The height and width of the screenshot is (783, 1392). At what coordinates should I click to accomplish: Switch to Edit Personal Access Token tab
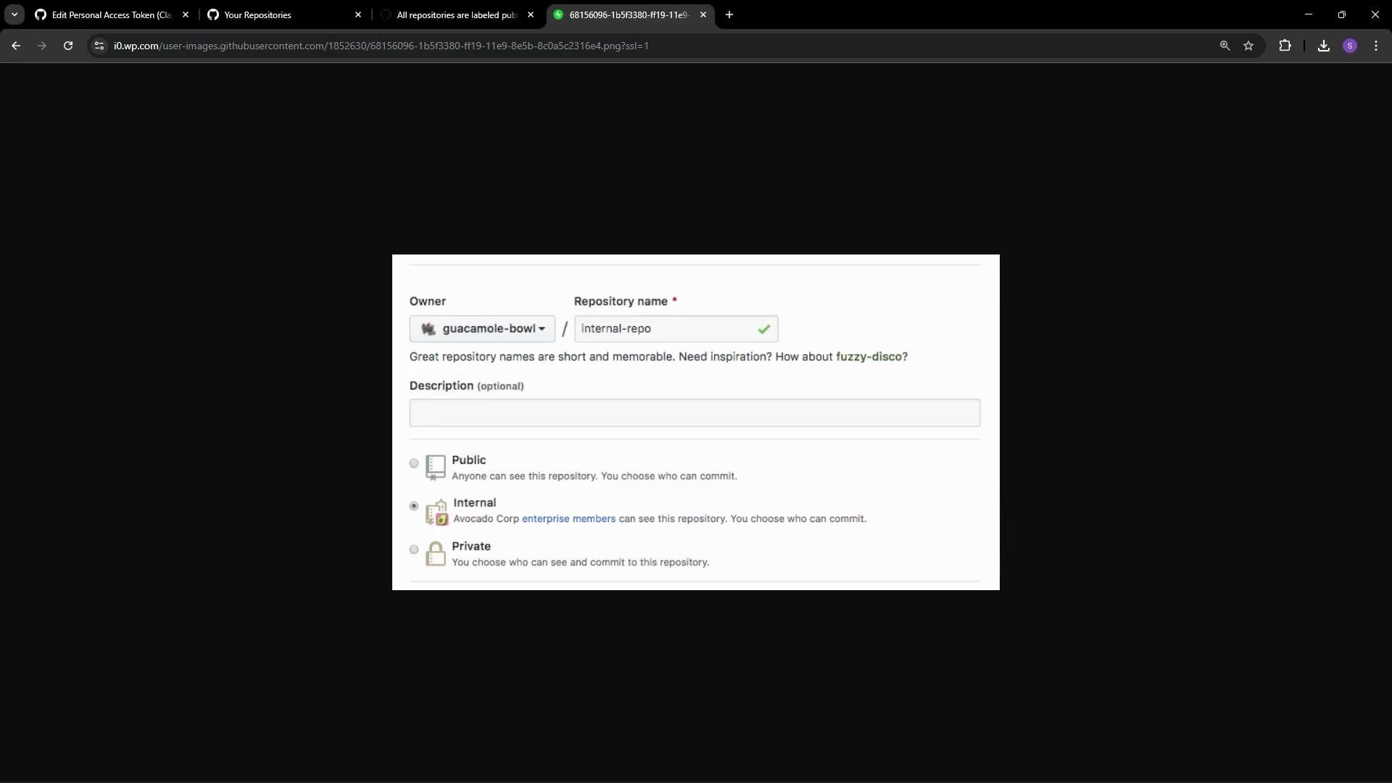coord(111,14)
